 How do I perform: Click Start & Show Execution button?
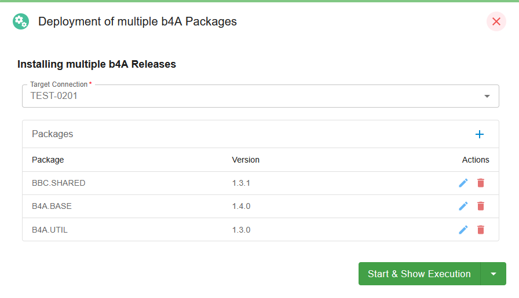click(x=419, y=274)
